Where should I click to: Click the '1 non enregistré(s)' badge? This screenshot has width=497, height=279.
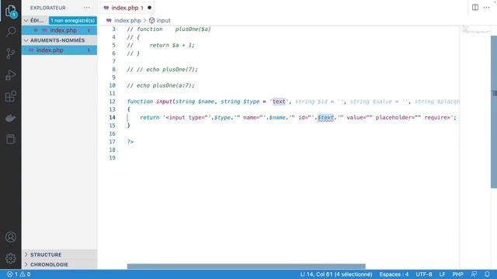point(72,21)
